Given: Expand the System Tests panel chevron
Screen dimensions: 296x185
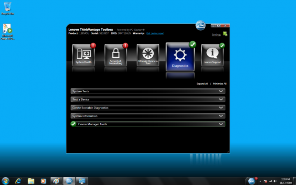Looking at the screenshot, I should (221, 91).
